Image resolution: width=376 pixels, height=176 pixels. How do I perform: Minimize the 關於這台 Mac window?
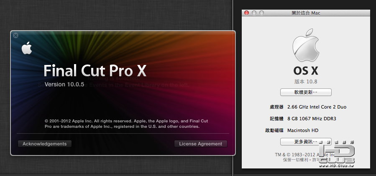pos(254,13)
